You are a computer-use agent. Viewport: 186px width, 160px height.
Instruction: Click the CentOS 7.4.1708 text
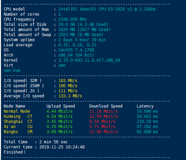(x=76, y=50)
